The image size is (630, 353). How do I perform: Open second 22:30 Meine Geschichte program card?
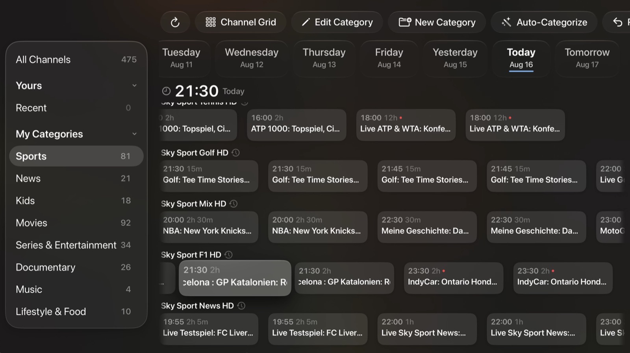pos(536,227)
